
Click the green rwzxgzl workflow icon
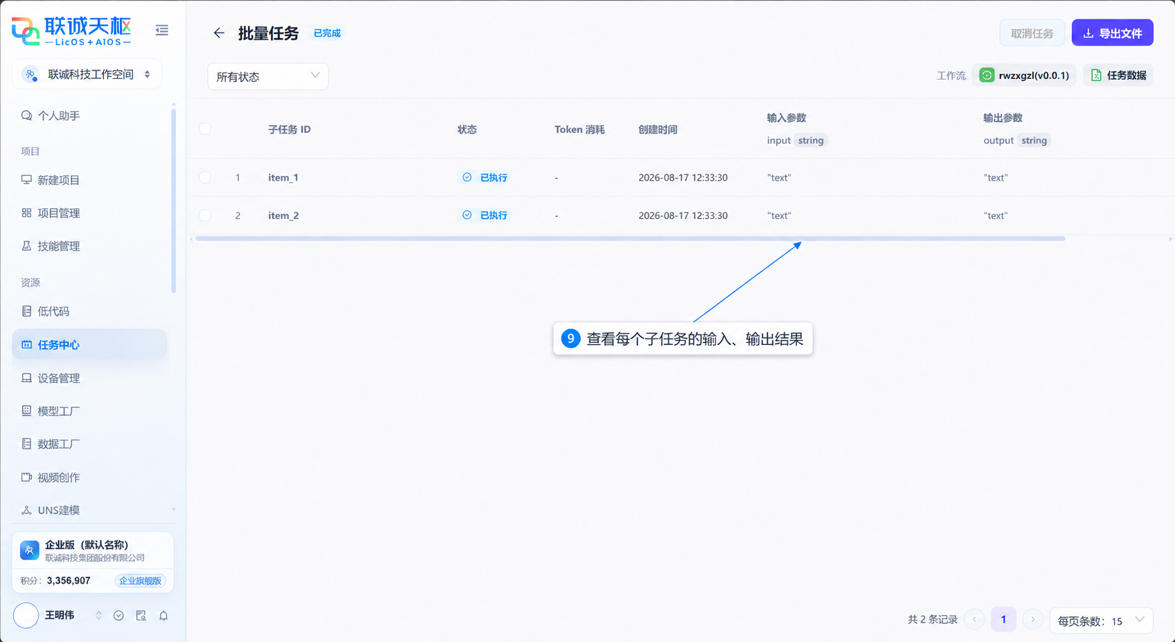[987, 75]
